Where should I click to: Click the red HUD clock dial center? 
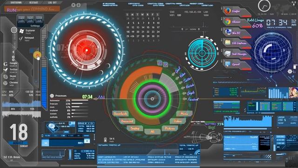click(87, 50)
